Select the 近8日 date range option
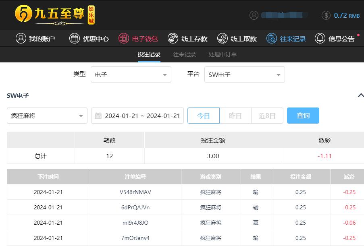Image resolution: width=364 pixels, height=246 pixels. coord(267,116)
